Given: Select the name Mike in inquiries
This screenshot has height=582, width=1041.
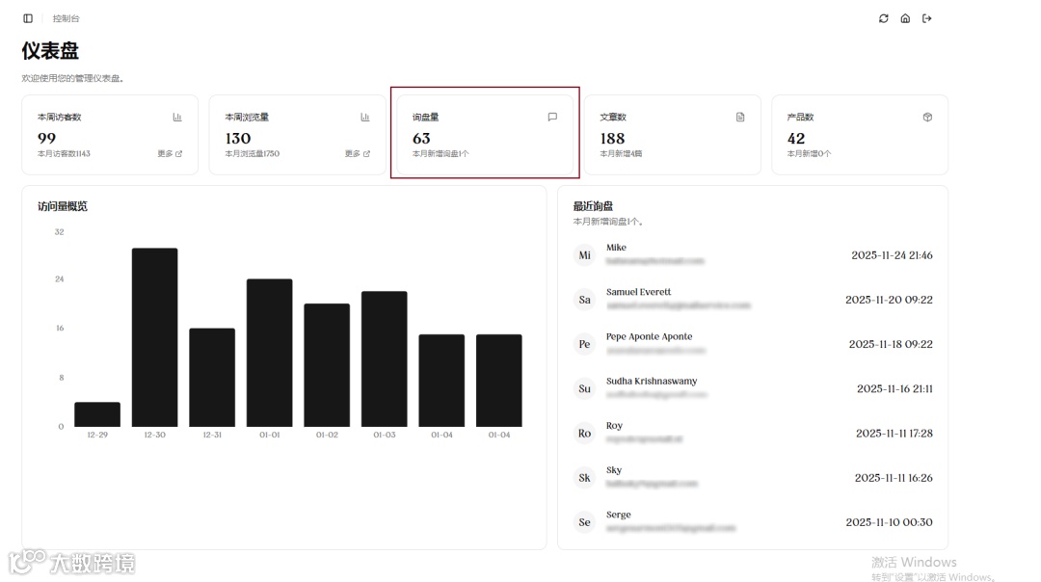Looking at the screenshot, I should 616,248.
